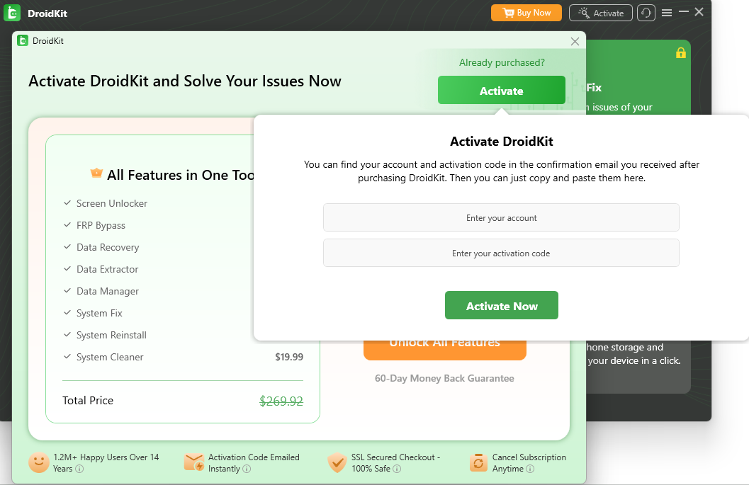This screenshot has width=749, height=485.
Task: Click the Activate button in title bar
Action: (600, 13)
